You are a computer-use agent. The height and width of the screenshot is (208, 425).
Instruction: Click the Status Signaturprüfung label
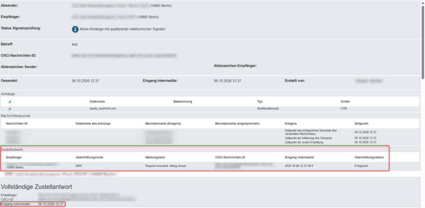[21, 28]
